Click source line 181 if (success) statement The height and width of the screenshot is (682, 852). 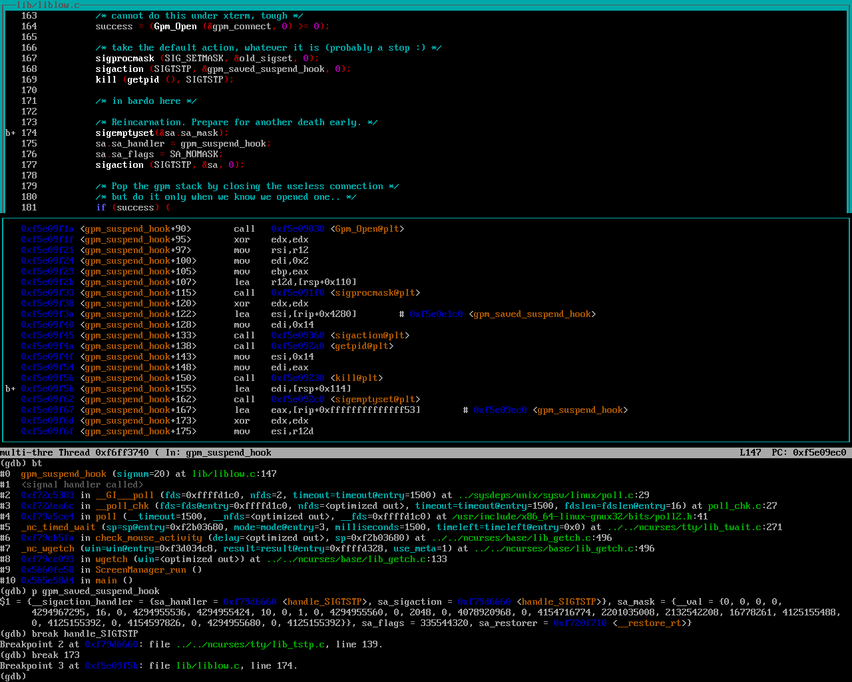click(x=132, y=208)
